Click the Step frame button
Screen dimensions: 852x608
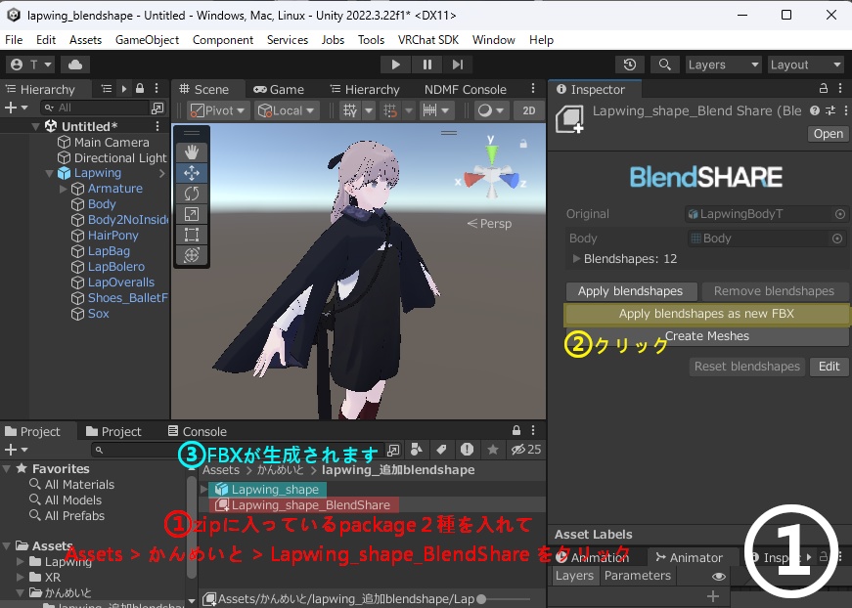click(x=458, y=65)
